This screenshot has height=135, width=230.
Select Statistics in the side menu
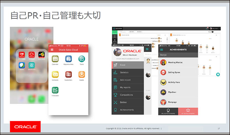coord(128,73)
